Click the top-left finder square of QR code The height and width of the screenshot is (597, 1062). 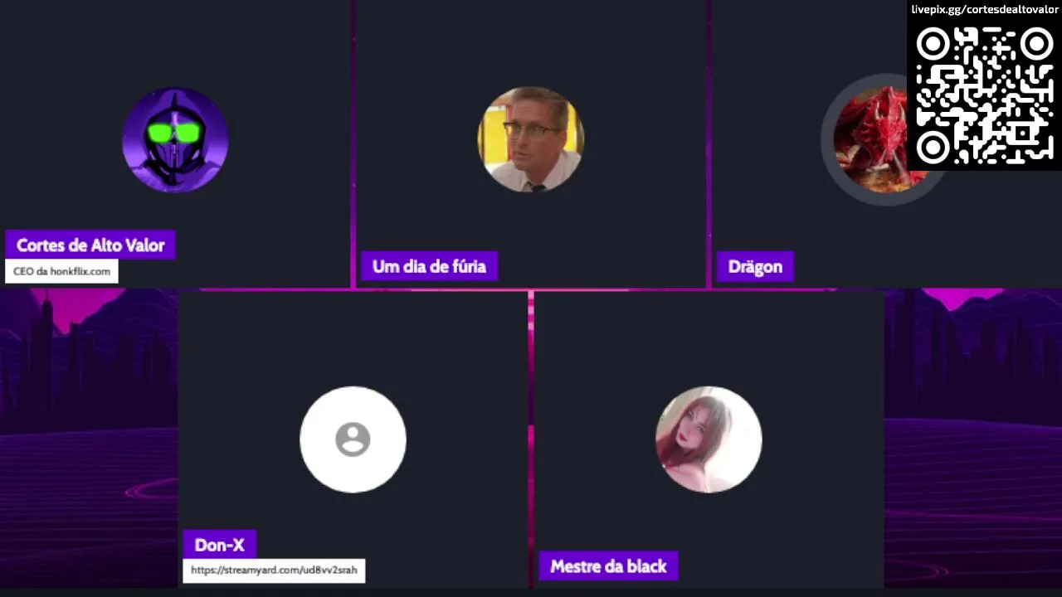pyautogui.click(x=933, y=44)
